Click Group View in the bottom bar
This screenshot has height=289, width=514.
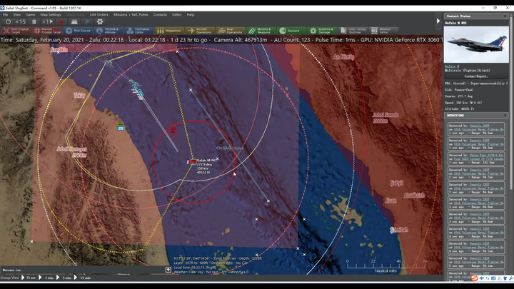point(10,278)
